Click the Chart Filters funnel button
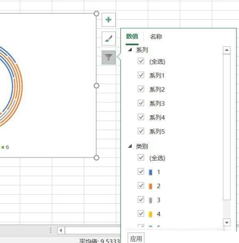Viewport: 239px width, 243px height. [109, 57]
